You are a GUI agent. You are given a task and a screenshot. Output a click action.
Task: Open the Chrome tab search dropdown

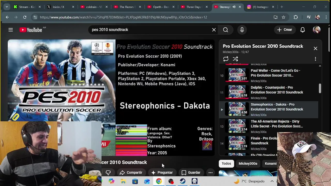7,7
